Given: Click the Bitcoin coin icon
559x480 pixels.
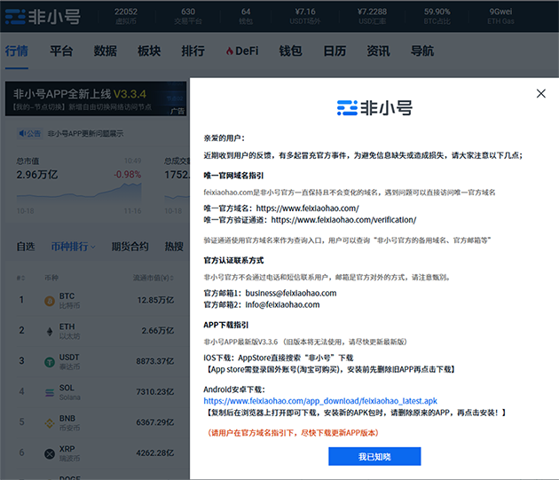Looking at the screenshot, I should click(50, 301).
